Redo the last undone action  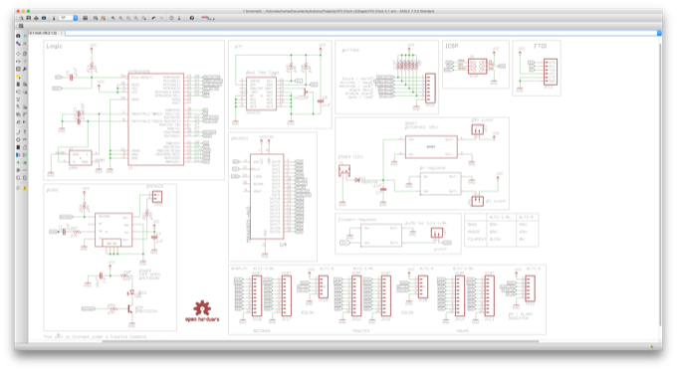click(161, 18)
